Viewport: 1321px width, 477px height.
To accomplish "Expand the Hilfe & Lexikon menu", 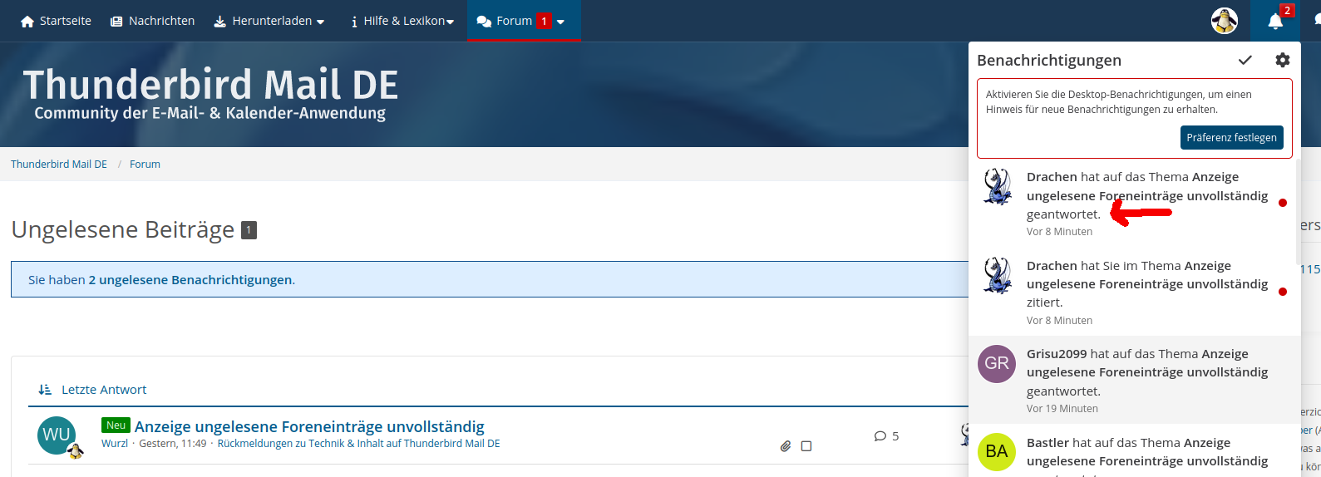I will (x=402, y=21).
